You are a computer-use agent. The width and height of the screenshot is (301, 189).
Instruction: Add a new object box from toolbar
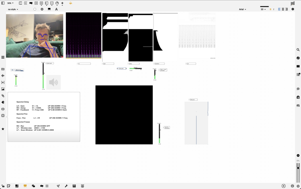tap(20, 3)
